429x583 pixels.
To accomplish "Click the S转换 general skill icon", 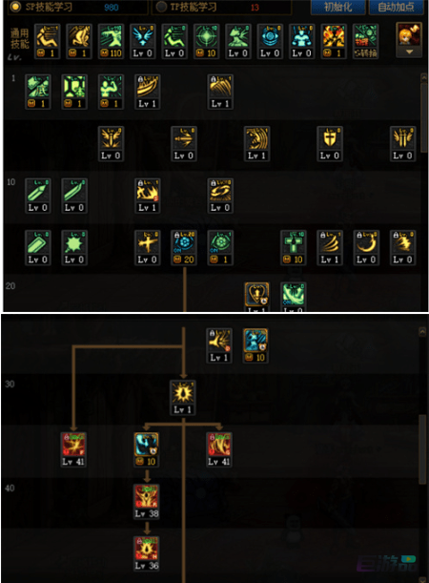I will tap(365, 41).
